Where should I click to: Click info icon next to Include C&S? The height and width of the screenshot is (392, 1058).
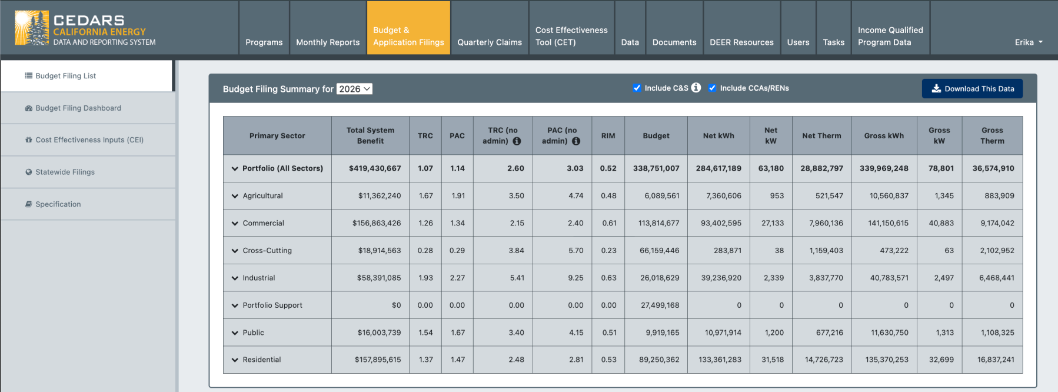tap(696, 88)
